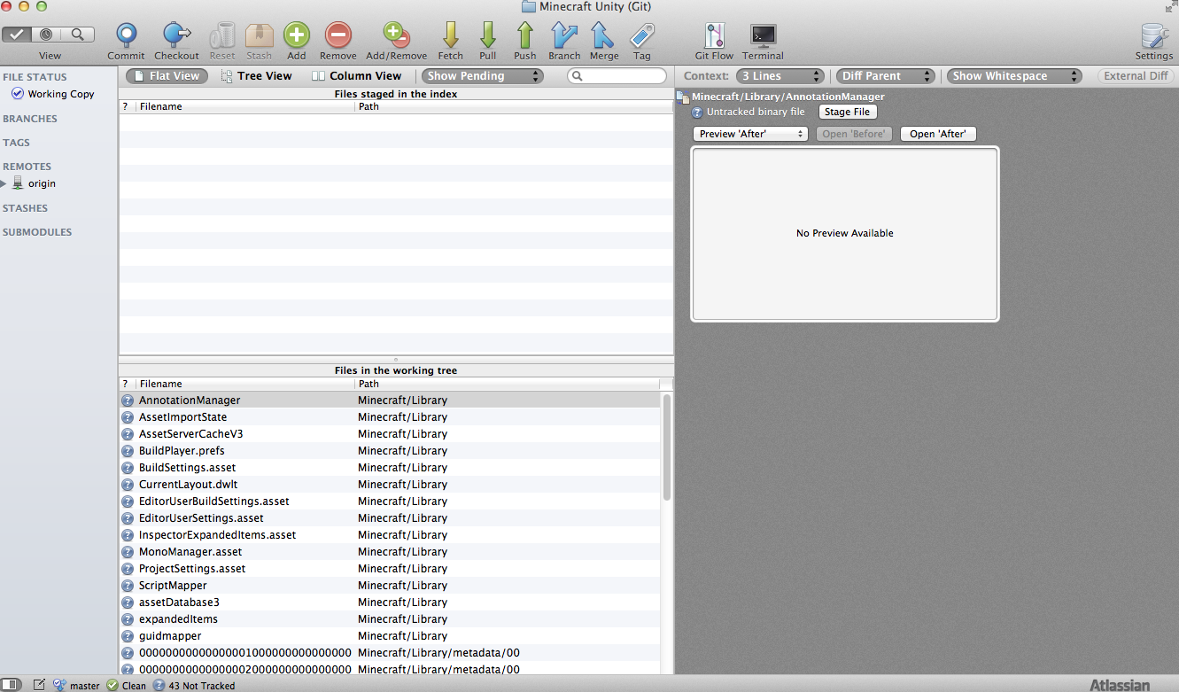Click the file search field
The height and width of the screenshot is (692, 1179).
pyautogui.click(x=617, y=76)
